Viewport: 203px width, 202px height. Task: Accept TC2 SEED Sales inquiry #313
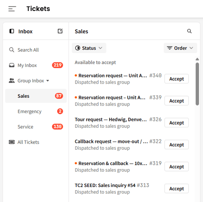[x=177, y=189]
